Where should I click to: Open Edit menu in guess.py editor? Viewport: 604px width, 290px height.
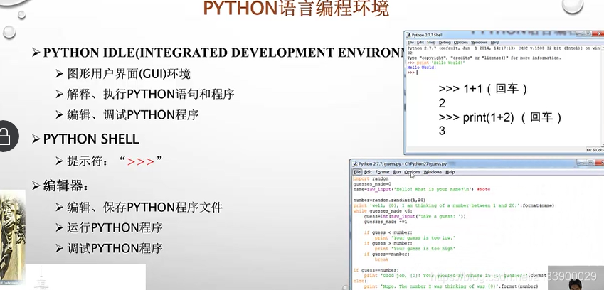[368, 172]
